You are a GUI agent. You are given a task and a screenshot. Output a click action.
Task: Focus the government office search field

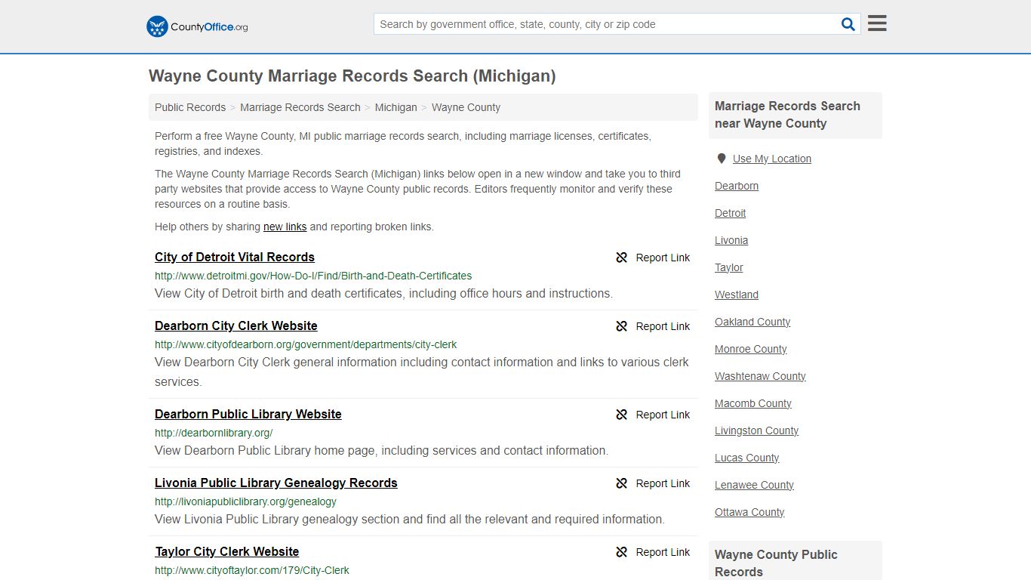click(x=606, y=24)
